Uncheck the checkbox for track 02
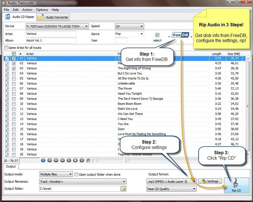This screenshot has width=253, height=202. click(x=14, y=64)
